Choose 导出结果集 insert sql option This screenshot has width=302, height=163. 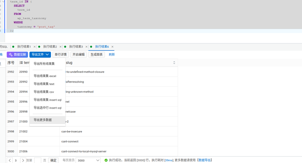[x=47, y=100]
